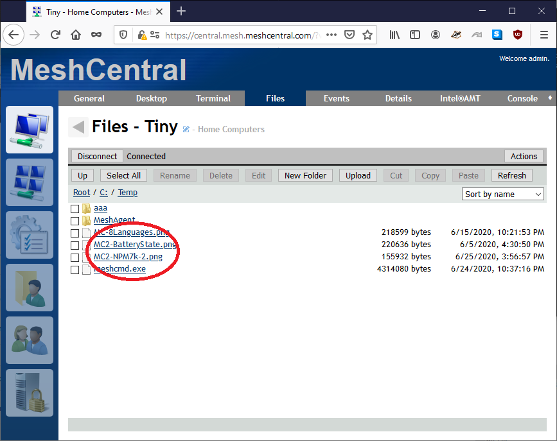The height and width of the screenshot is (441, 557).
Task: Click the uBlock Origin toolbar icon
Action: pos(518,35)
